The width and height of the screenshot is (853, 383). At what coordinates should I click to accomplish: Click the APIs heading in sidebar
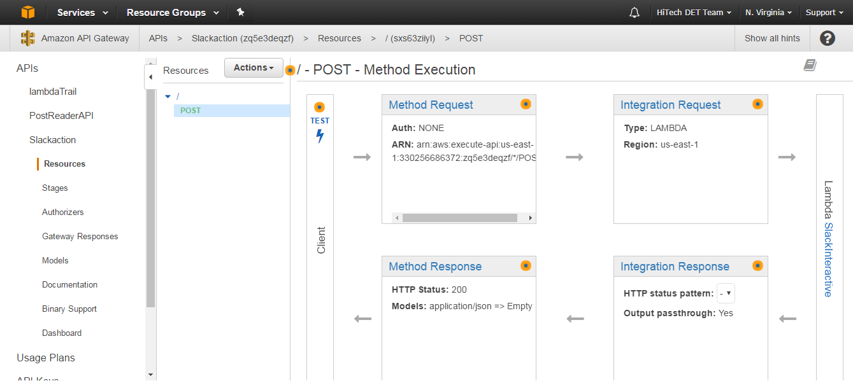27,69
